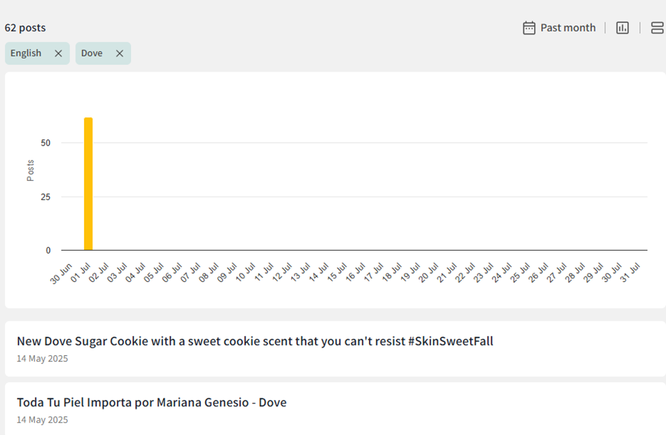
Task: Switch to the list layout view icon
Action: [x=657, y=28]
